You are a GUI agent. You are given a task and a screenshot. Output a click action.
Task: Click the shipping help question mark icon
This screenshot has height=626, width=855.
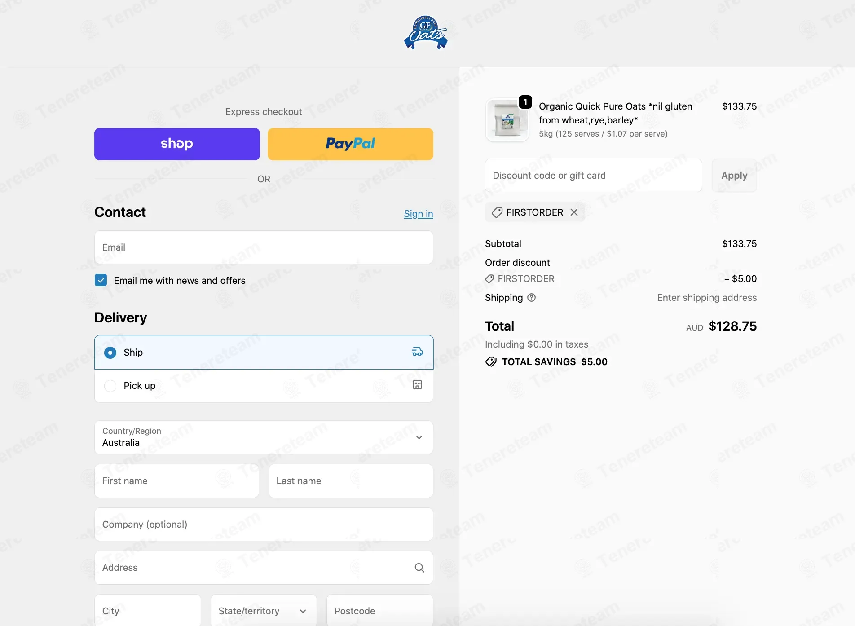(531, 298)
